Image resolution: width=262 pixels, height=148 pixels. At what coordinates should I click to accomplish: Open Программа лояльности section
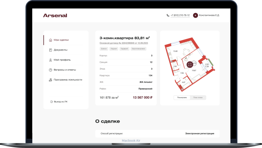tap(68, 80)
